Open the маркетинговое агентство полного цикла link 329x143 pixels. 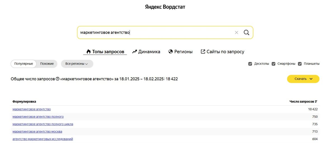tap(43, 124)
